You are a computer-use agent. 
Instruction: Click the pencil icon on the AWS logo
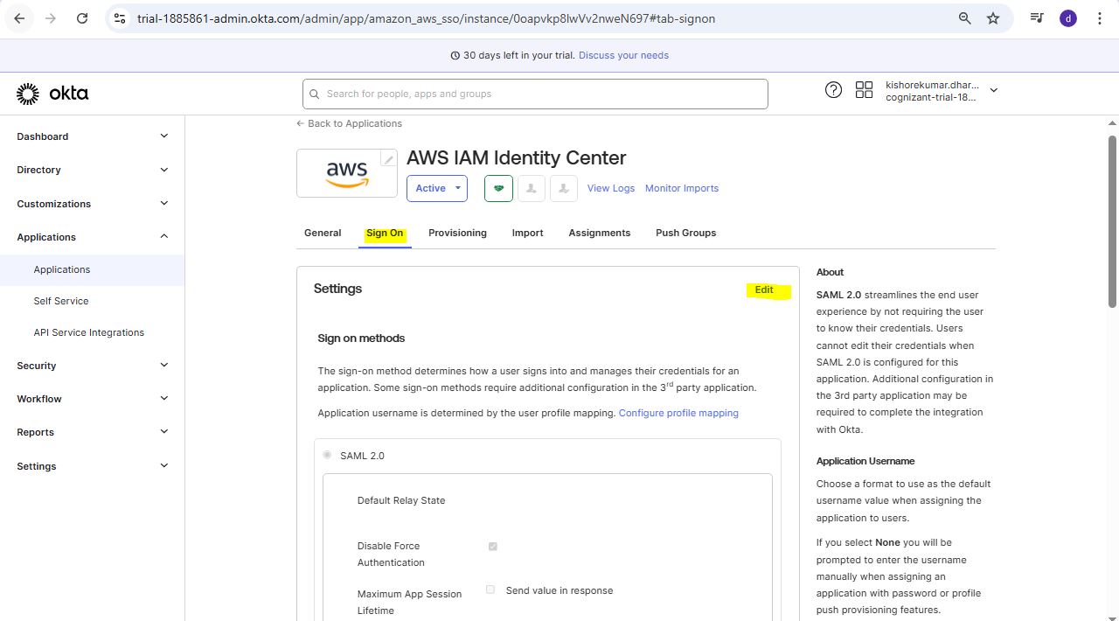point(388,158)
